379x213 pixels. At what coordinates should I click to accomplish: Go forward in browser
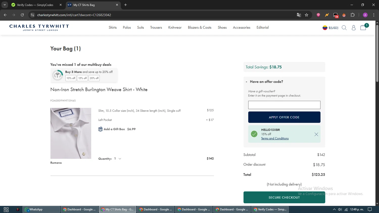tap(14, 15)
